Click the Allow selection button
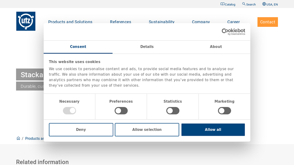This screenshot has height=165, width=294. [x=147, y=130]
